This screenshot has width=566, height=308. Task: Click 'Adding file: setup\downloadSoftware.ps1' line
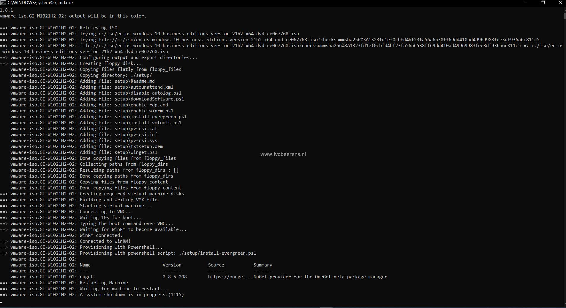click(x=132, y=99)
